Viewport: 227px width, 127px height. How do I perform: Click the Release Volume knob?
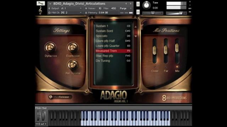(x=73, y=65)
